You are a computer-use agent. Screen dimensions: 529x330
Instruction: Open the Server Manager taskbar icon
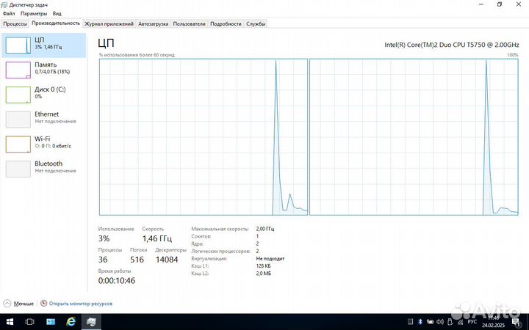[51, 322]
